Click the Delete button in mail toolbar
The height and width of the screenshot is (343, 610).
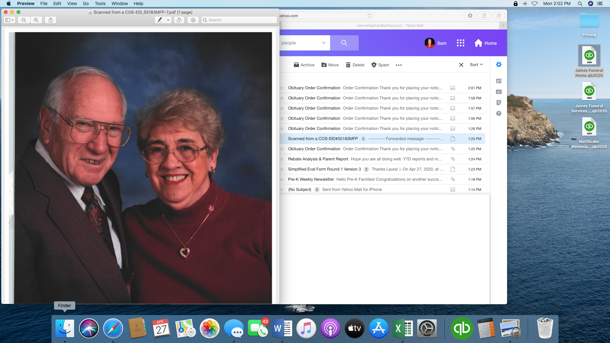point(355,65)
